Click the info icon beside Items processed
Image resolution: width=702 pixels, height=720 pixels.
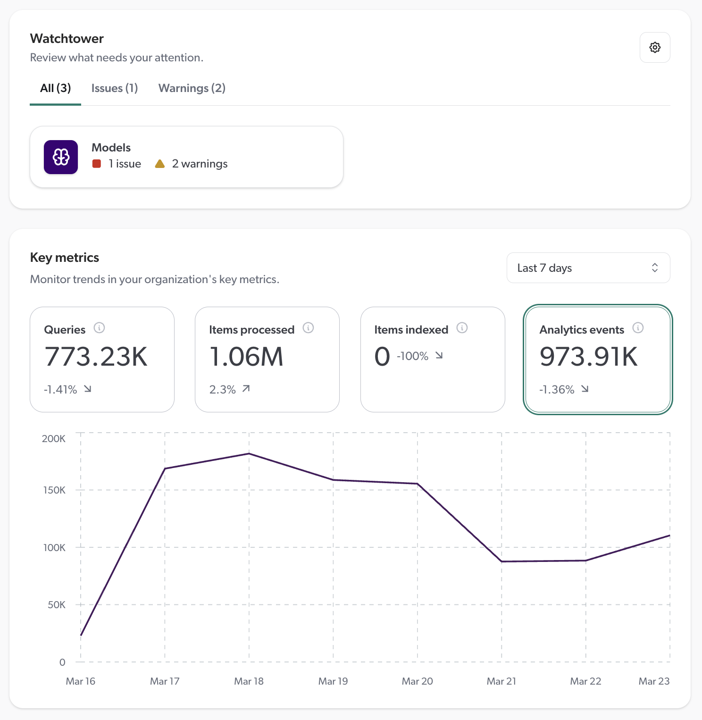click(308, 328)
